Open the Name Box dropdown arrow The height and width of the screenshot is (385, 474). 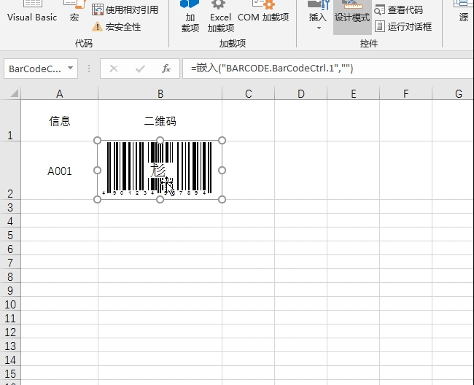71,68
